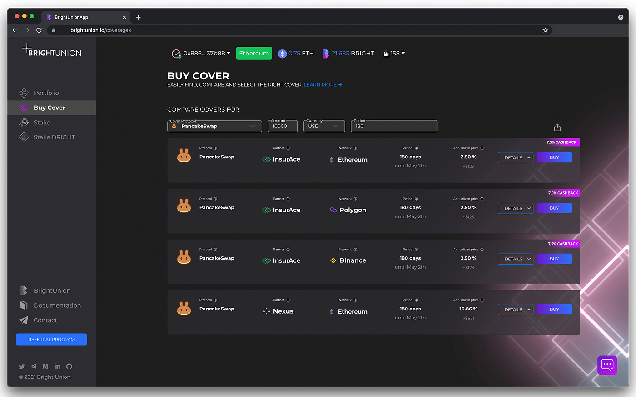Click the browser address bar
This screenshot has width=636, height=397.
click(300, 30)
